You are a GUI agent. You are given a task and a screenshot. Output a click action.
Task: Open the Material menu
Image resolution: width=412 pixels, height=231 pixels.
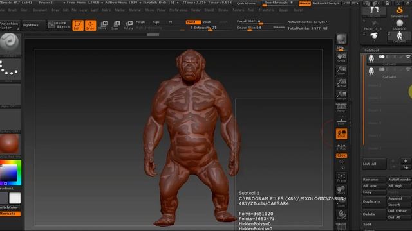click(x=135, y=10)
